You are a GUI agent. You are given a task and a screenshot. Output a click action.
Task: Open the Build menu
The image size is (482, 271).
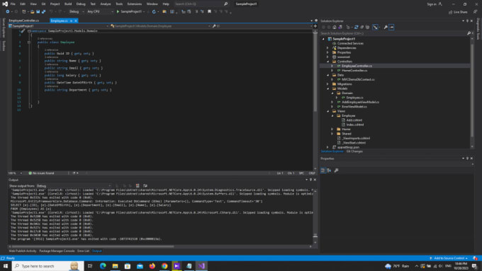tap(68, 4)
